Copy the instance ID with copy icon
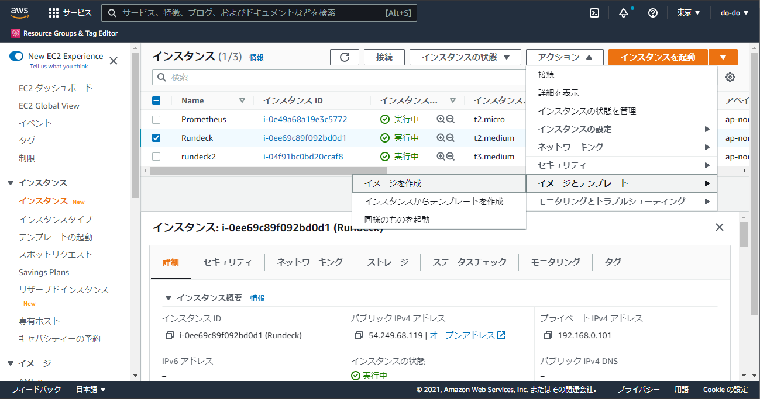This screenshot has height=399, width=760. tap(170, 336)
